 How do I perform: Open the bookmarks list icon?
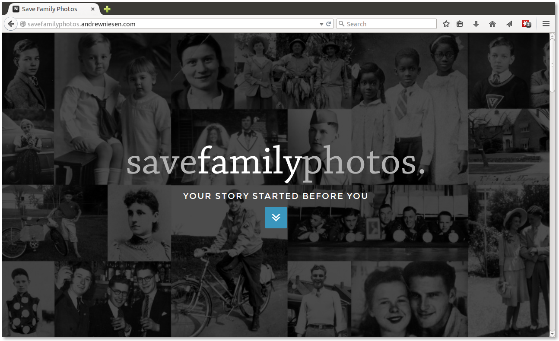tap(460, 24)
